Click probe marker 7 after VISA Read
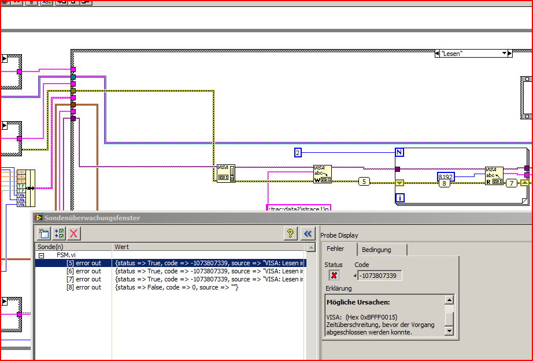Viewport: 533px width, 361px height. pos(512,183)
